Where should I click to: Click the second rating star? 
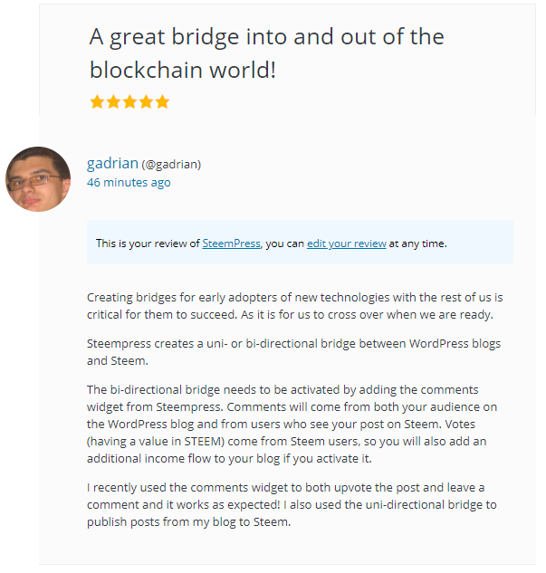pos(113,102)
